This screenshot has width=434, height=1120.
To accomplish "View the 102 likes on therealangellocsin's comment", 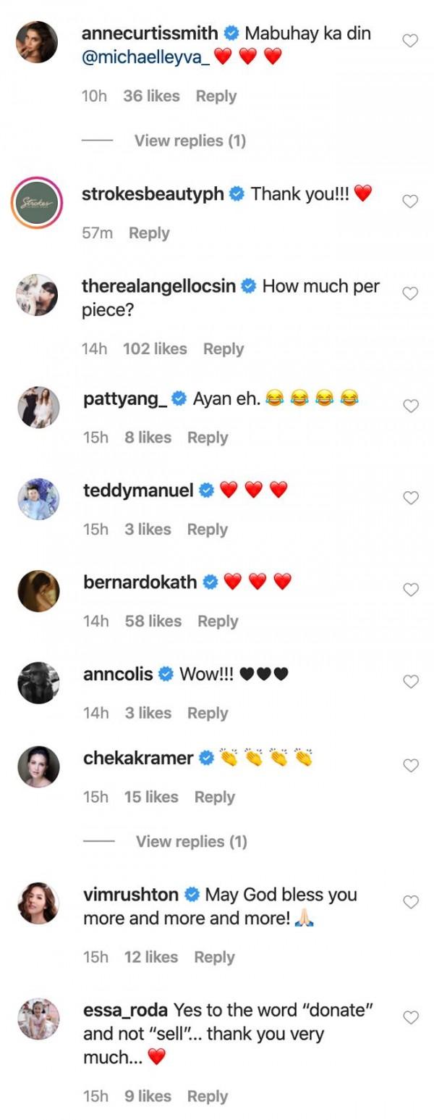I will (x=155, y=349).
